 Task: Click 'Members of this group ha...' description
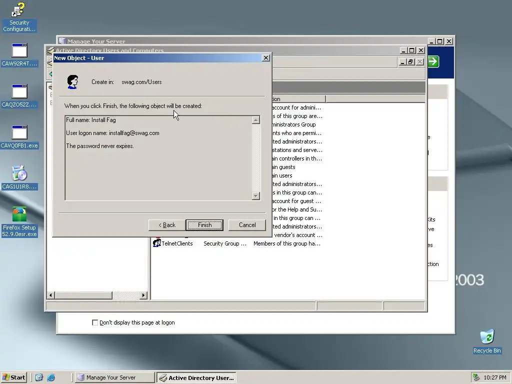[286, 243]
